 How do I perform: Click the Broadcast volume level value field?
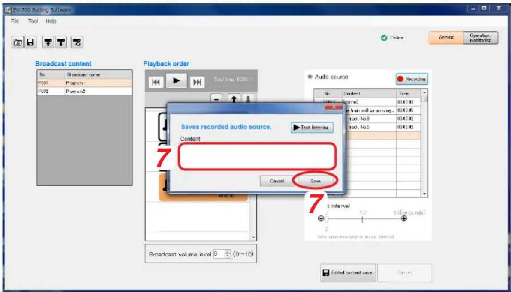pos(219,254)
